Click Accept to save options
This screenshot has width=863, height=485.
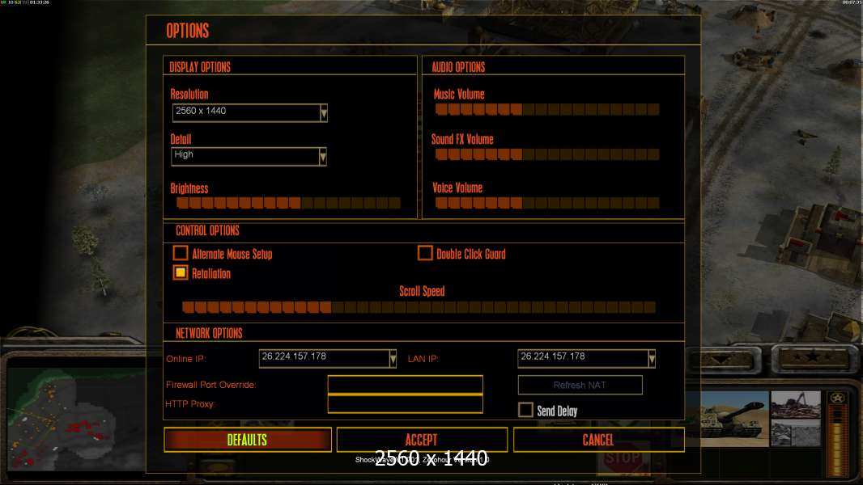click(422, 440)
